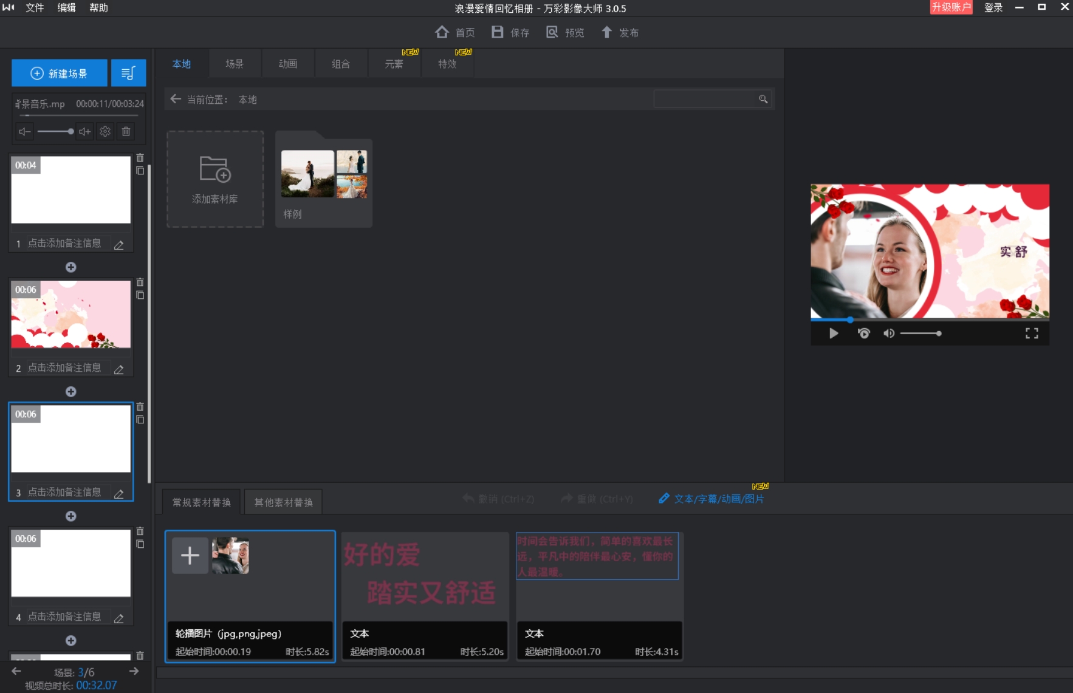The height and width of the screenshot is (693, 1073).
Task: Add a scene after scene 4
Action: click(71, 641)
